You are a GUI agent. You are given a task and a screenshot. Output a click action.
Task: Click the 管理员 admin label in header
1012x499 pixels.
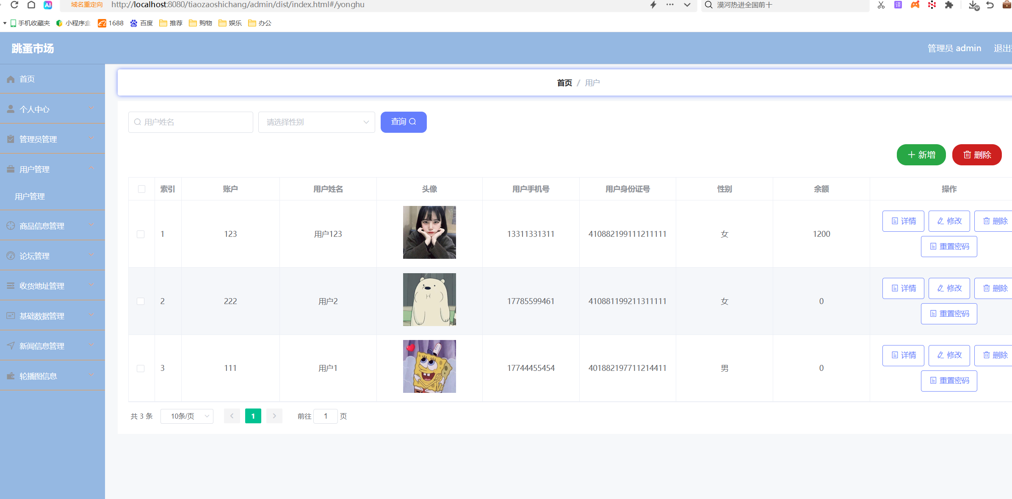click(x=954, y=48)
